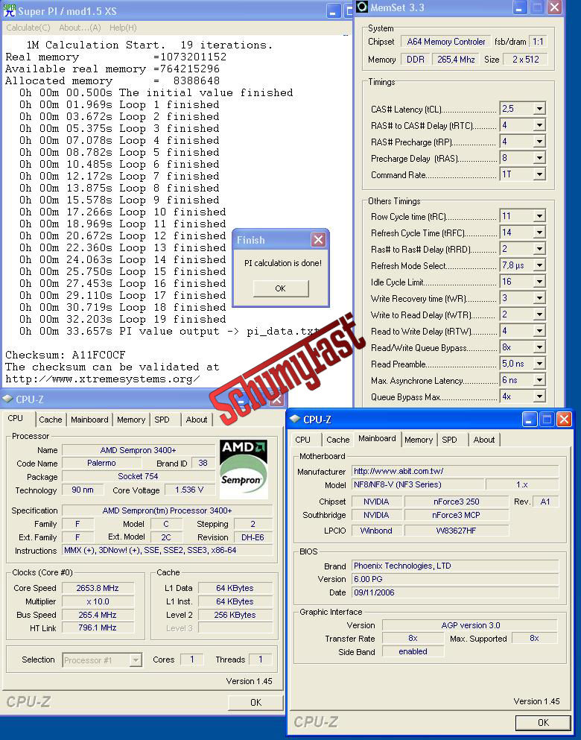Open the Help(H) menu in Super PI
581x740 pixels.
pyautogui.click(x=123, y=28)
